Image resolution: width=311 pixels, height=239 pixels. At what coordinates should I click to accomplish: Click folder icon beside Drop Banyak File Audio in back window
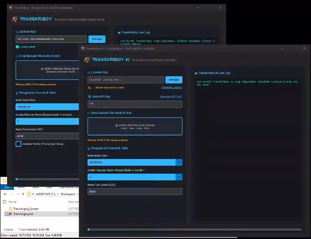tap(17, 56)
